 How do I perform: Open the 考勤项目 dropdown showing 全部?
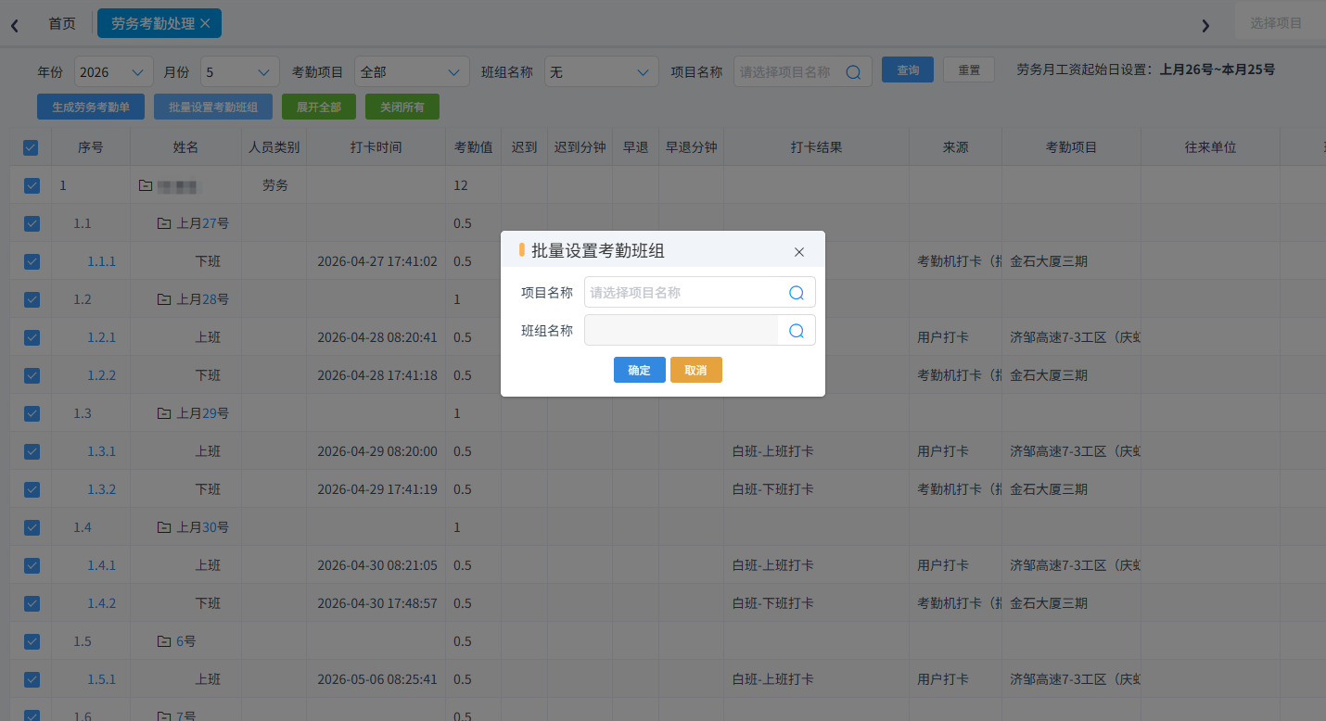click(x=413, y=72)
